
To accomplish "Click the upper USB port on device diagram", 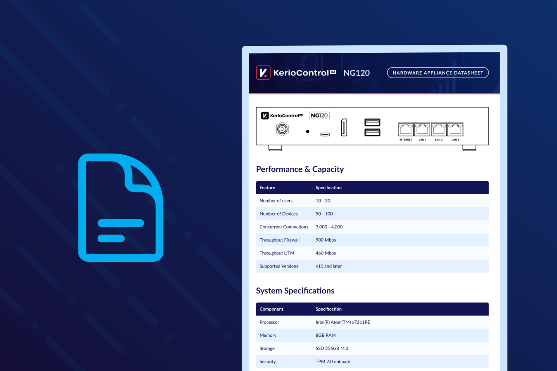I will 373,122.
